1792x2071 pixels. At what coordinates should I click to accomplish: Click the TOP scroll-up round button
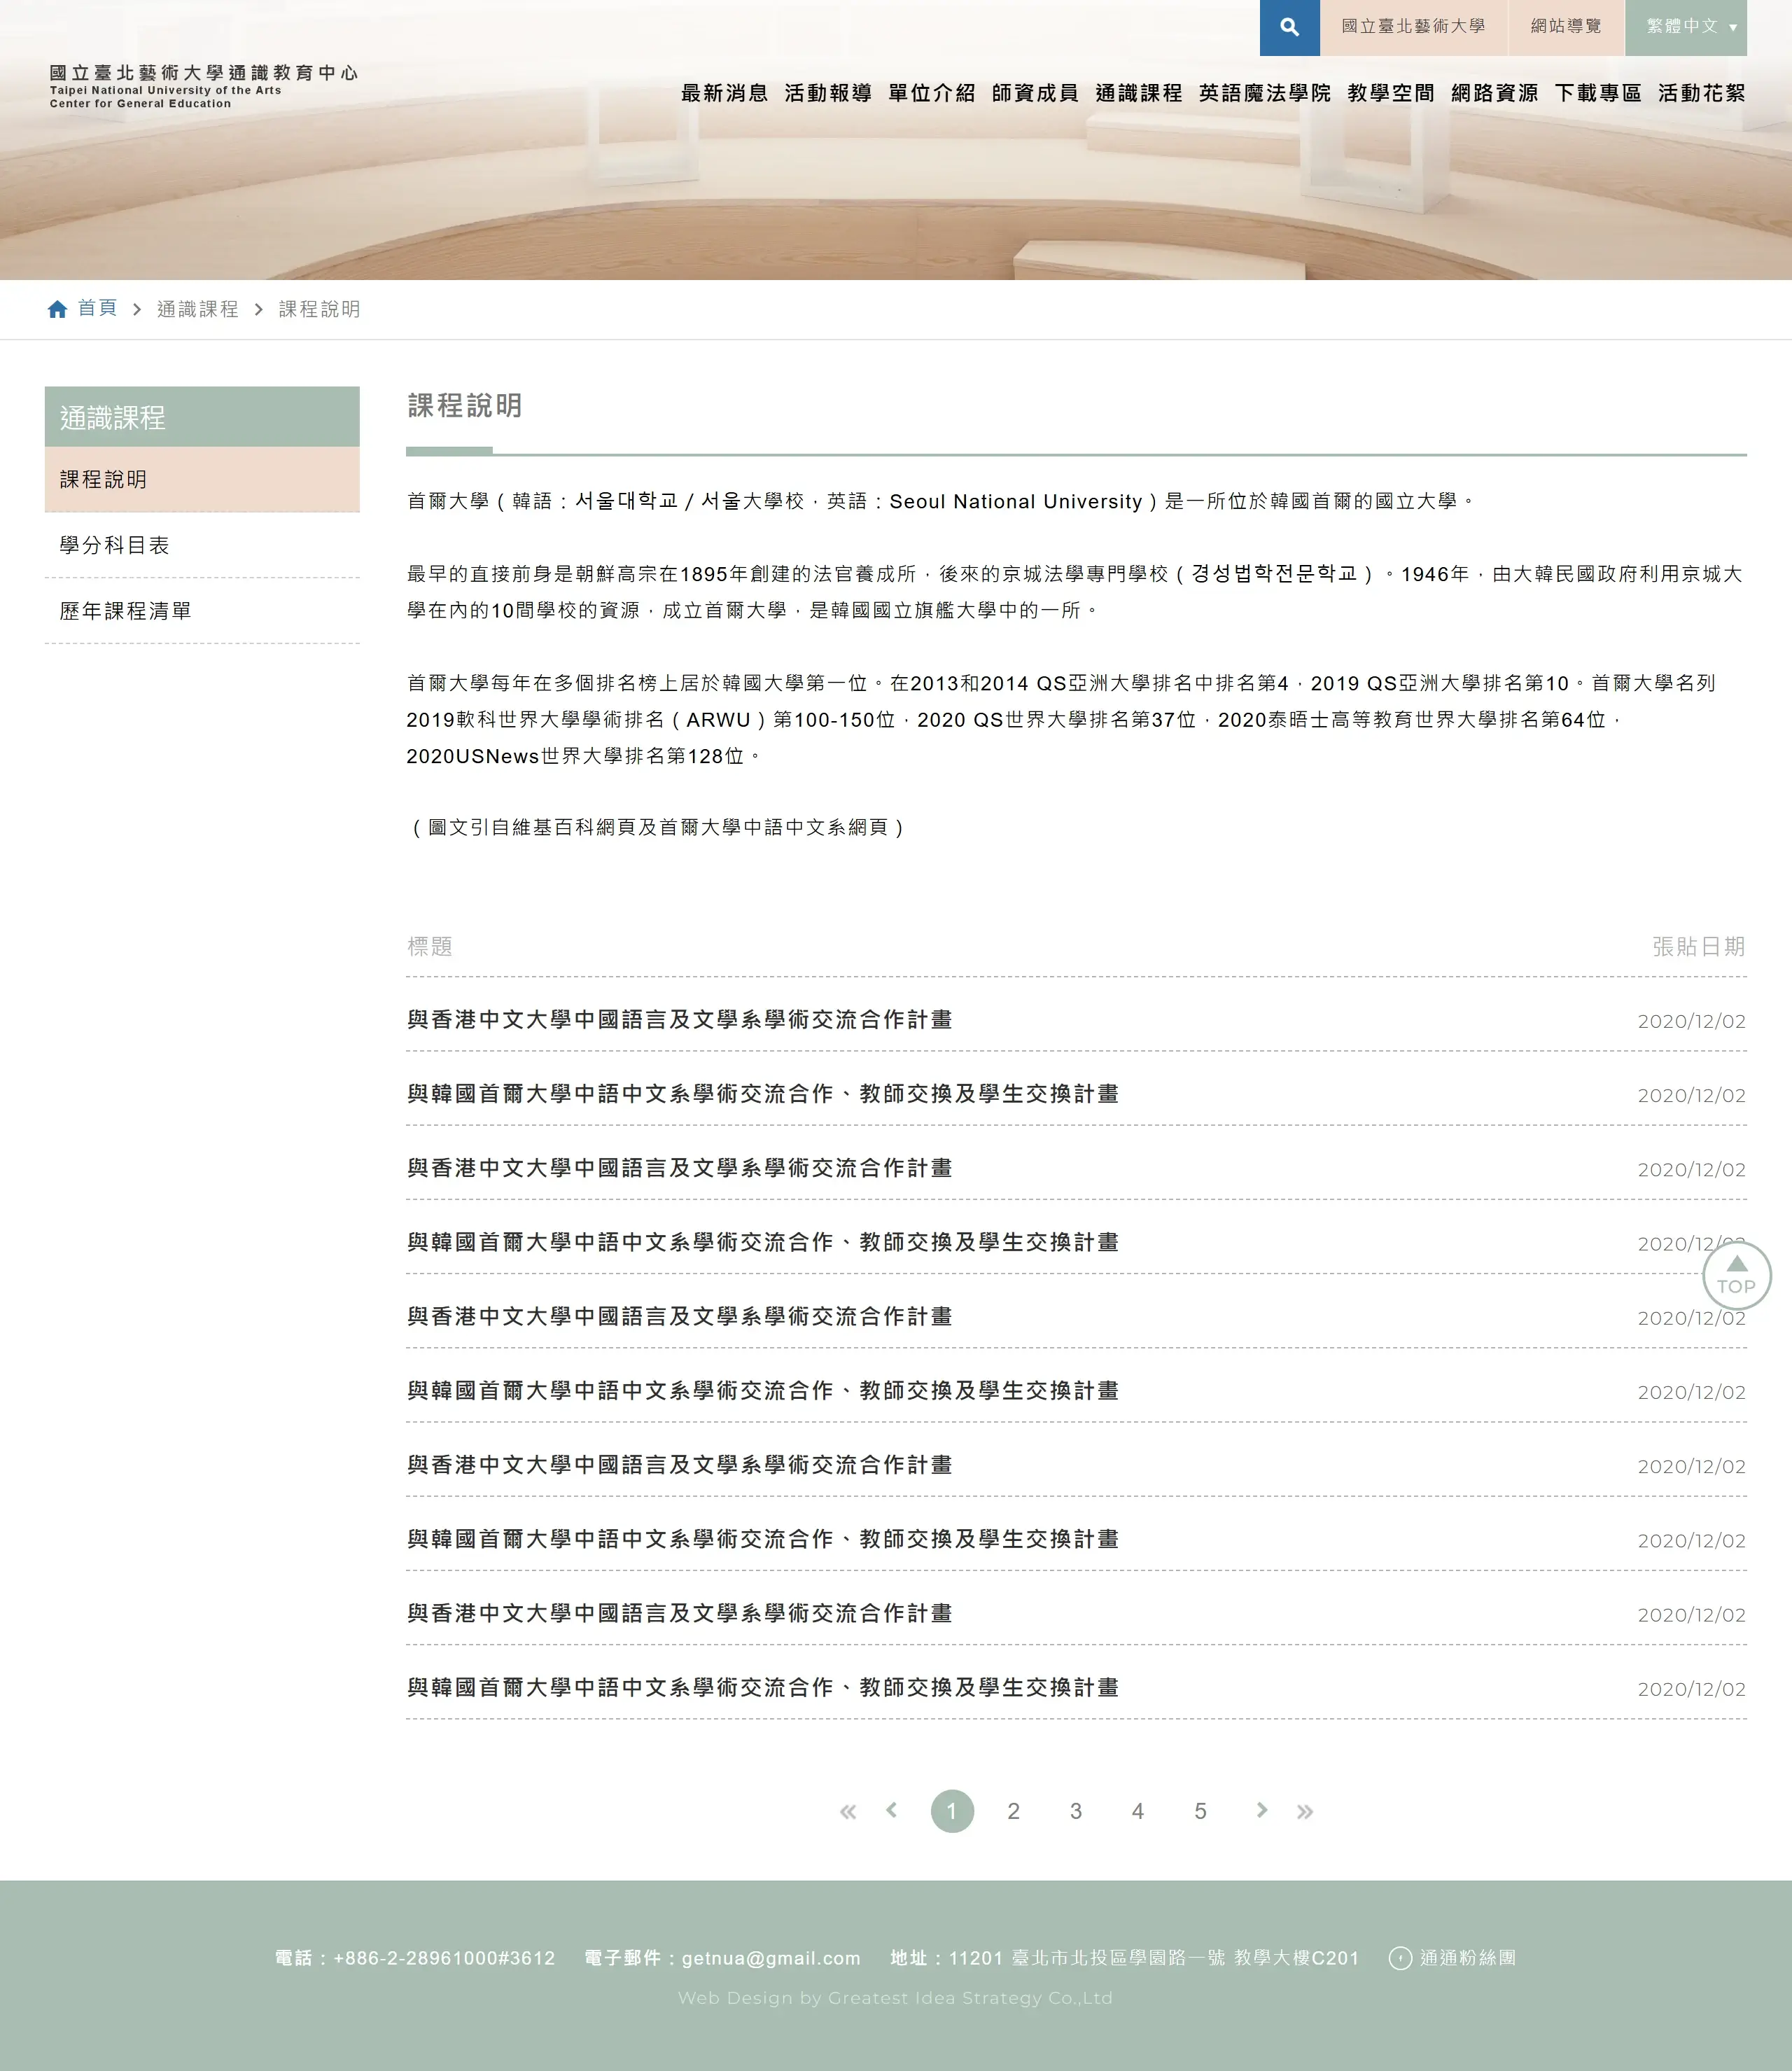[1737, 1274]
